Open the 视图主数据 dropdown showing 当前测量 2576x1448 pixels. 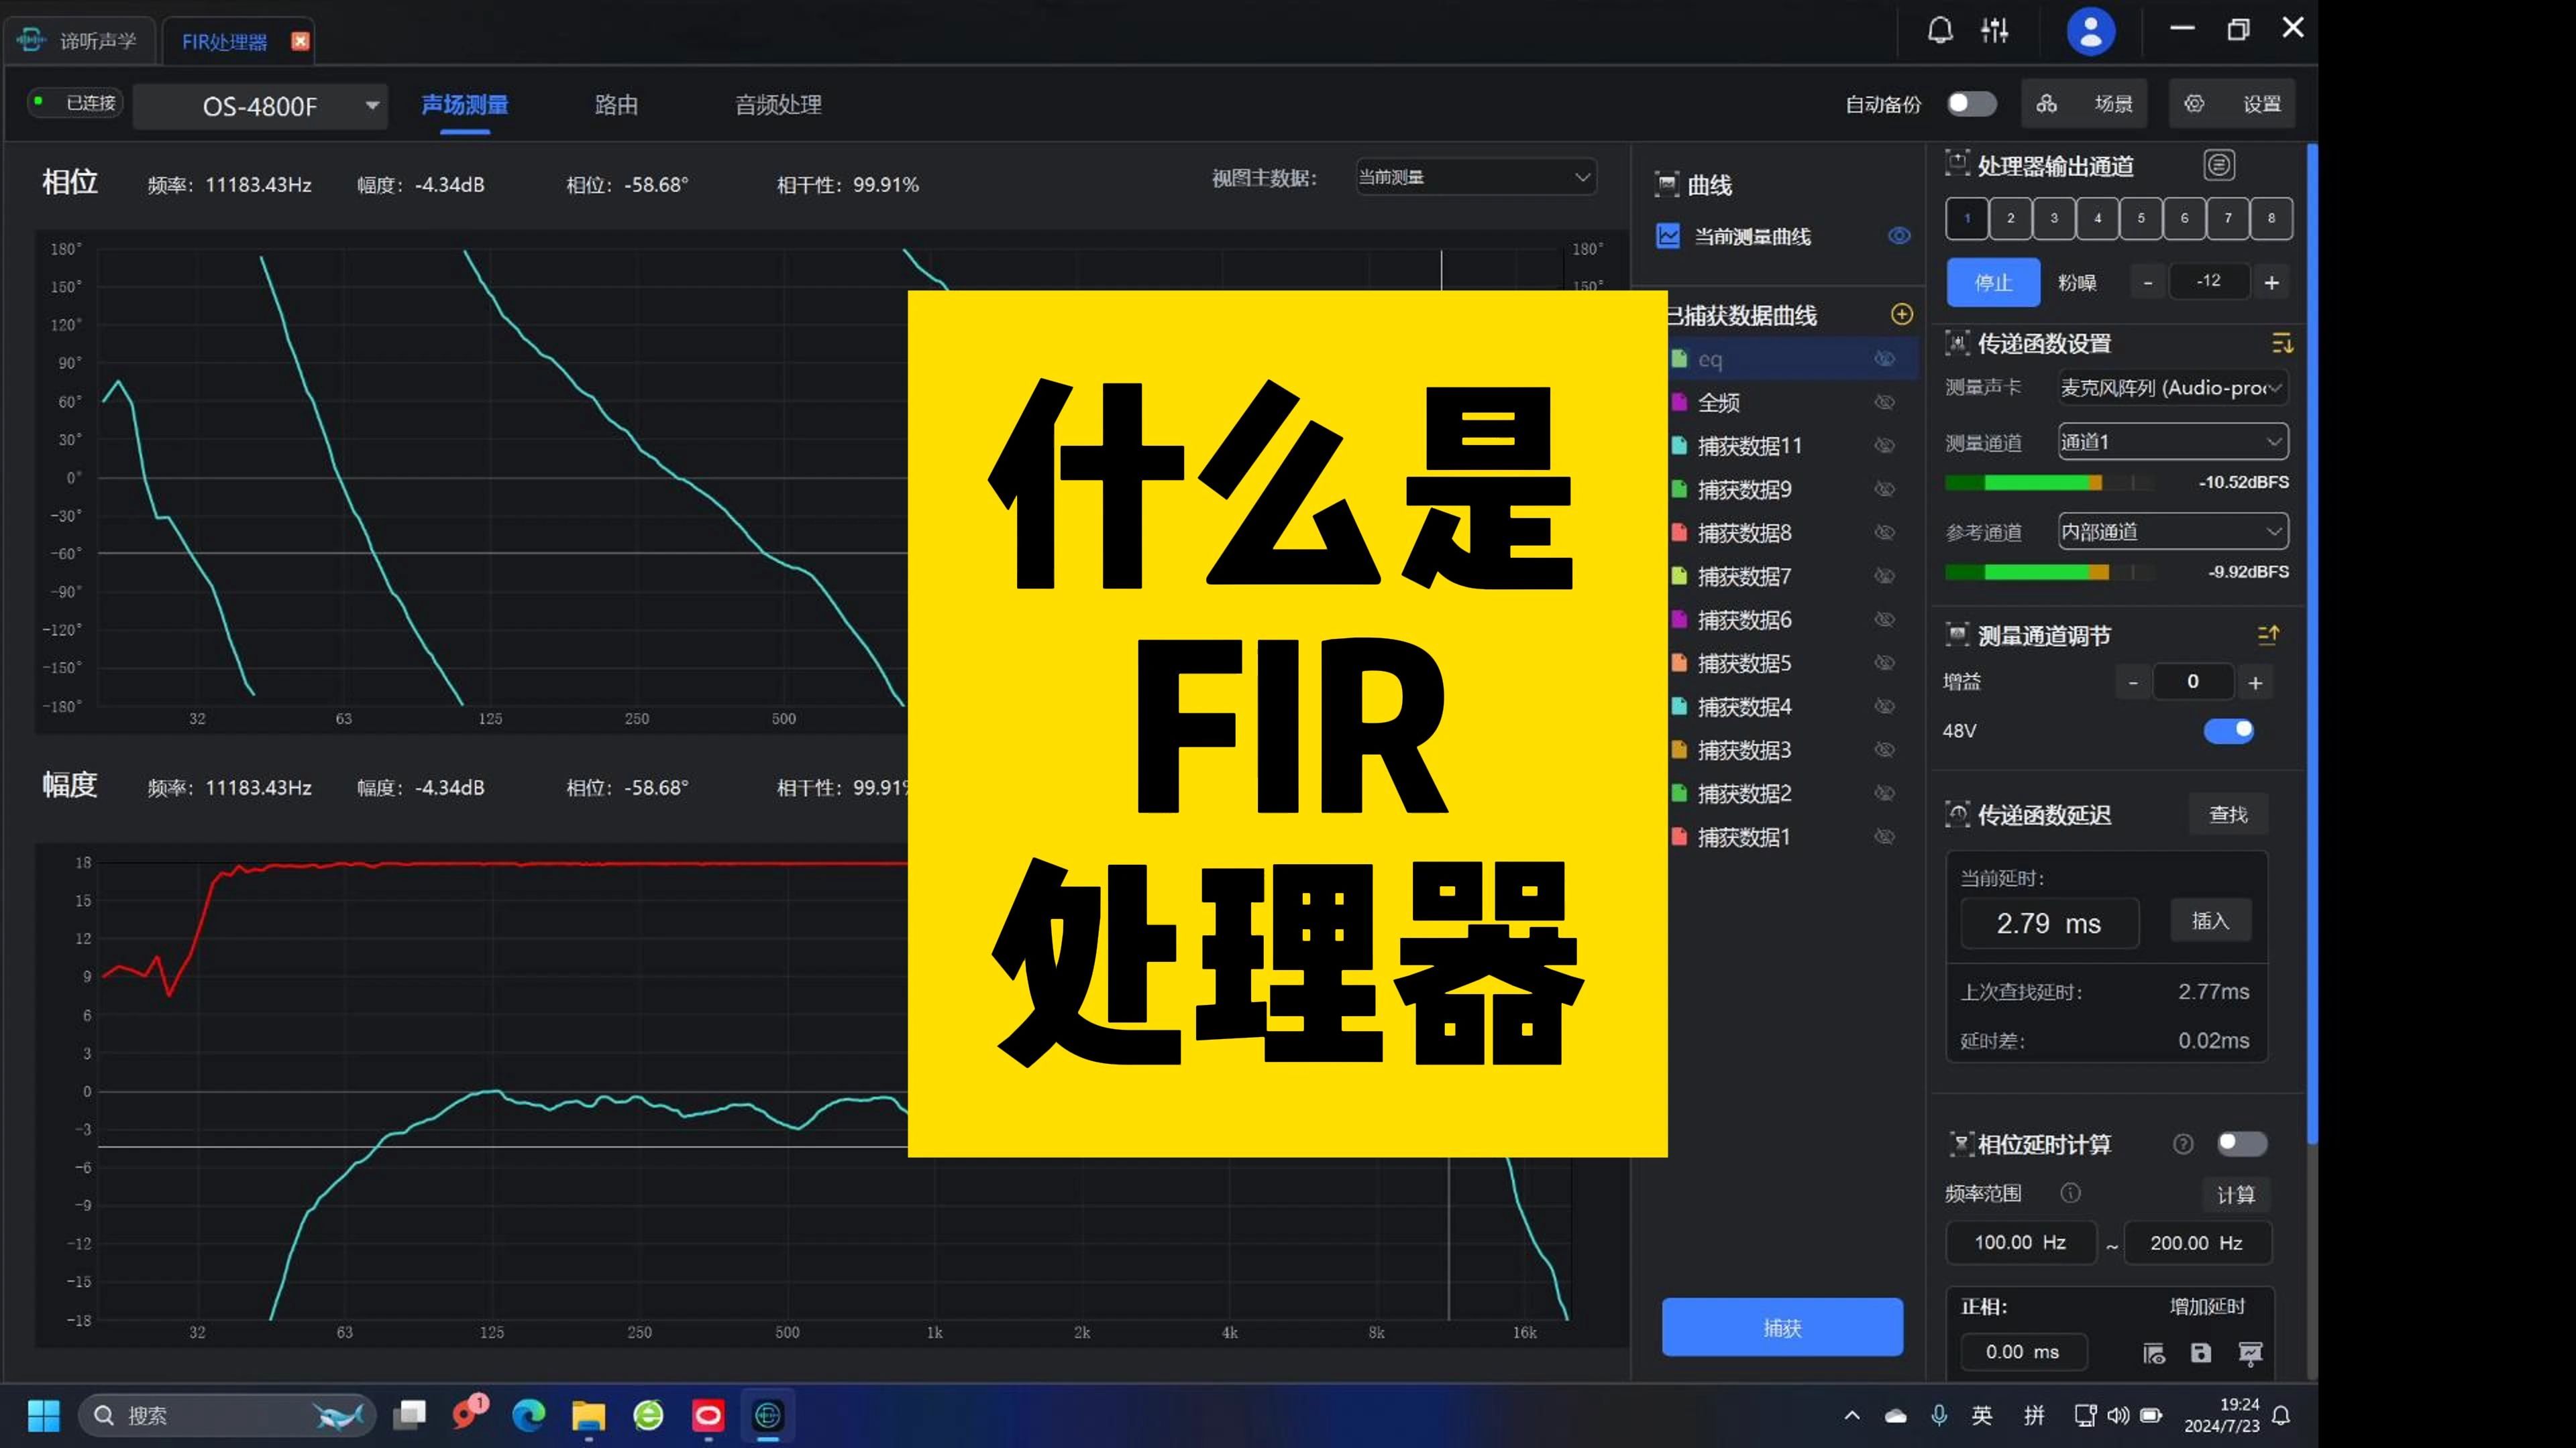(x=1476, y=177)
